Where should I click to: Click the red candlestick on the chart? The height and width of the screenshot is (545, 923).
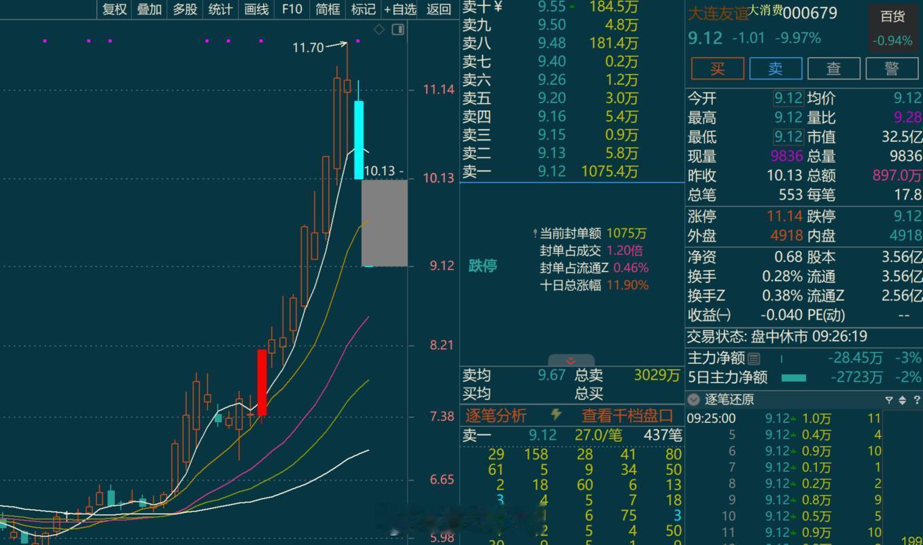coord(262,382)
